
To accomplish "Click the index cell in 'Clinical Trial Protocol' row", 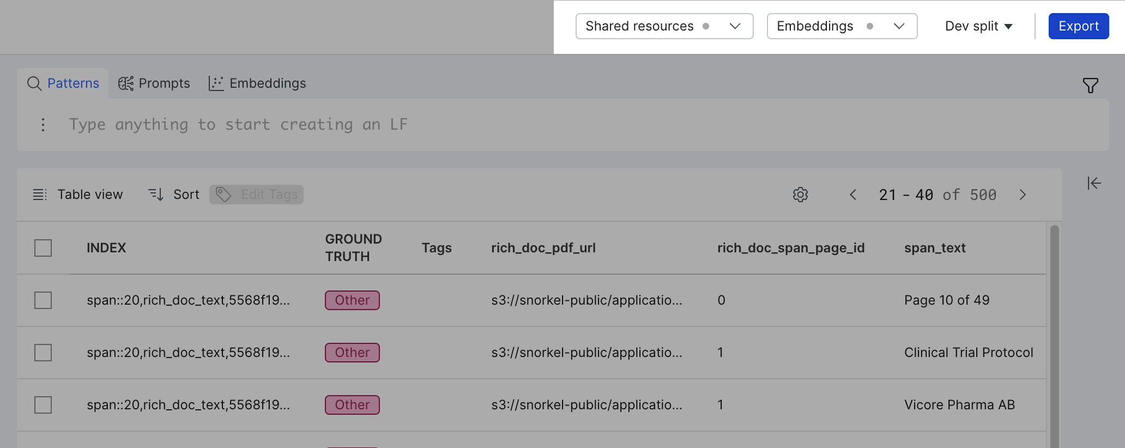I will 188,353.
